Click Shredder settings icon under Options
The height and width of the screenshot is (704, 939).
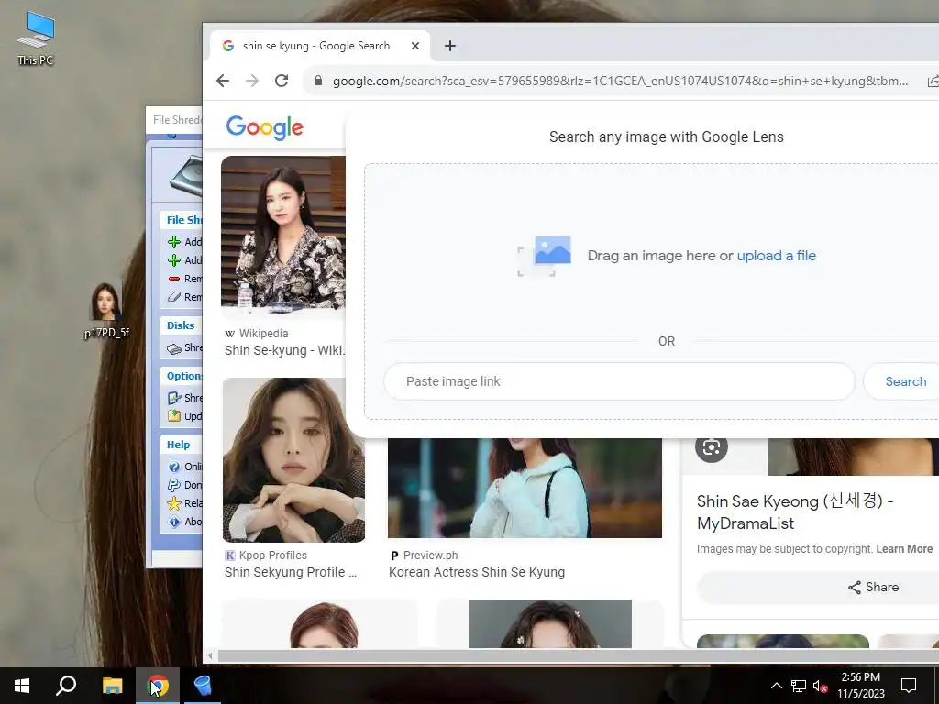[x=174, y=398]
